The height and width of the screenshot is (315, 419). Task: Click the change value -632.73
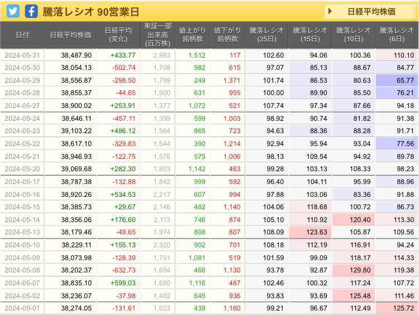(123, 270)
